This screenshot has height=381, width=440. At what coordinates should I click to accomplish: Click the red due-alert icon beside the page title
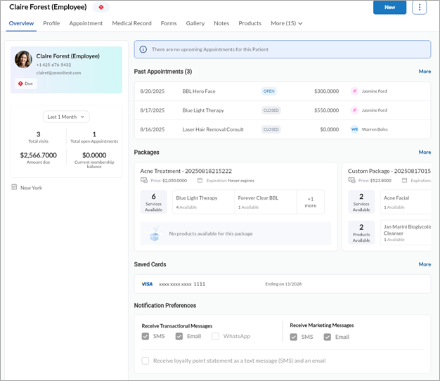[101, 7]
